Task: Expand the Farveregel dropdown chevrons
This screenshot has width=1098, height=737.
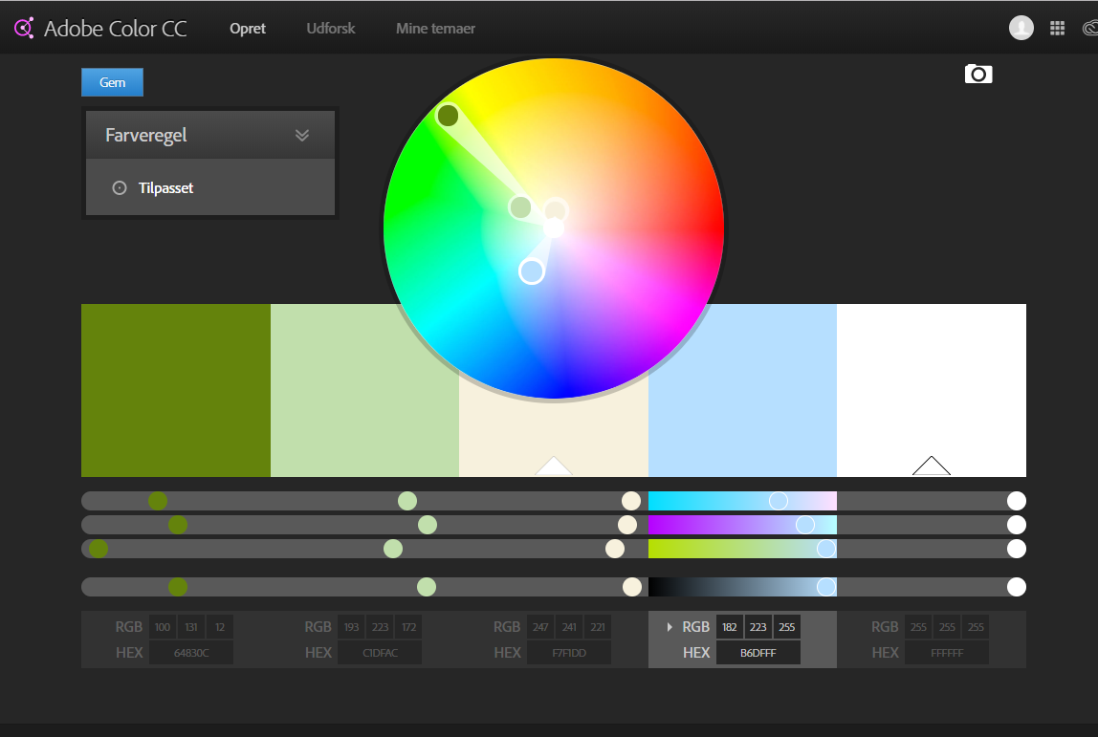Action: tap(302, 136)
